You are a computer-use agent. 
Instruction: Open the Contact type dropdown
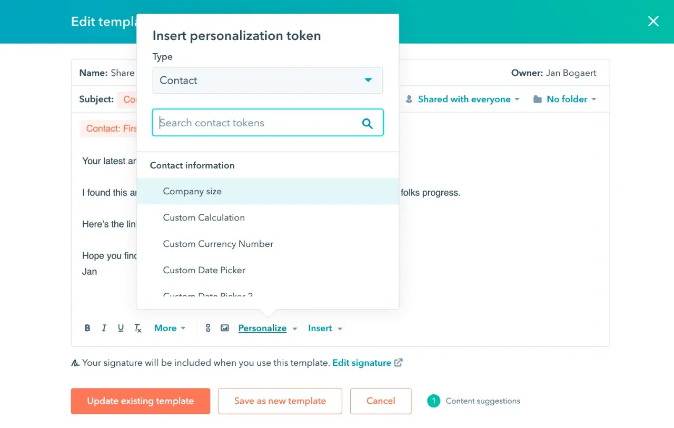tap(267, 81)
